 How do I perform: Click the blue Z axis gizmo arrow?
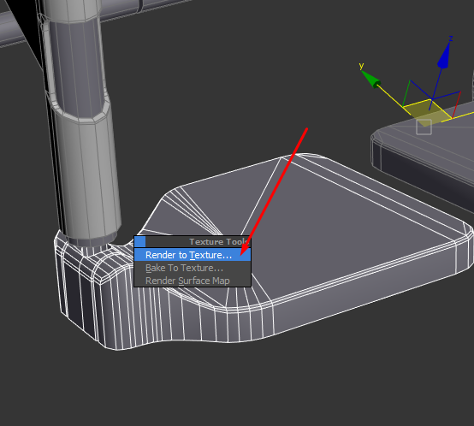[x=444, y=55]
